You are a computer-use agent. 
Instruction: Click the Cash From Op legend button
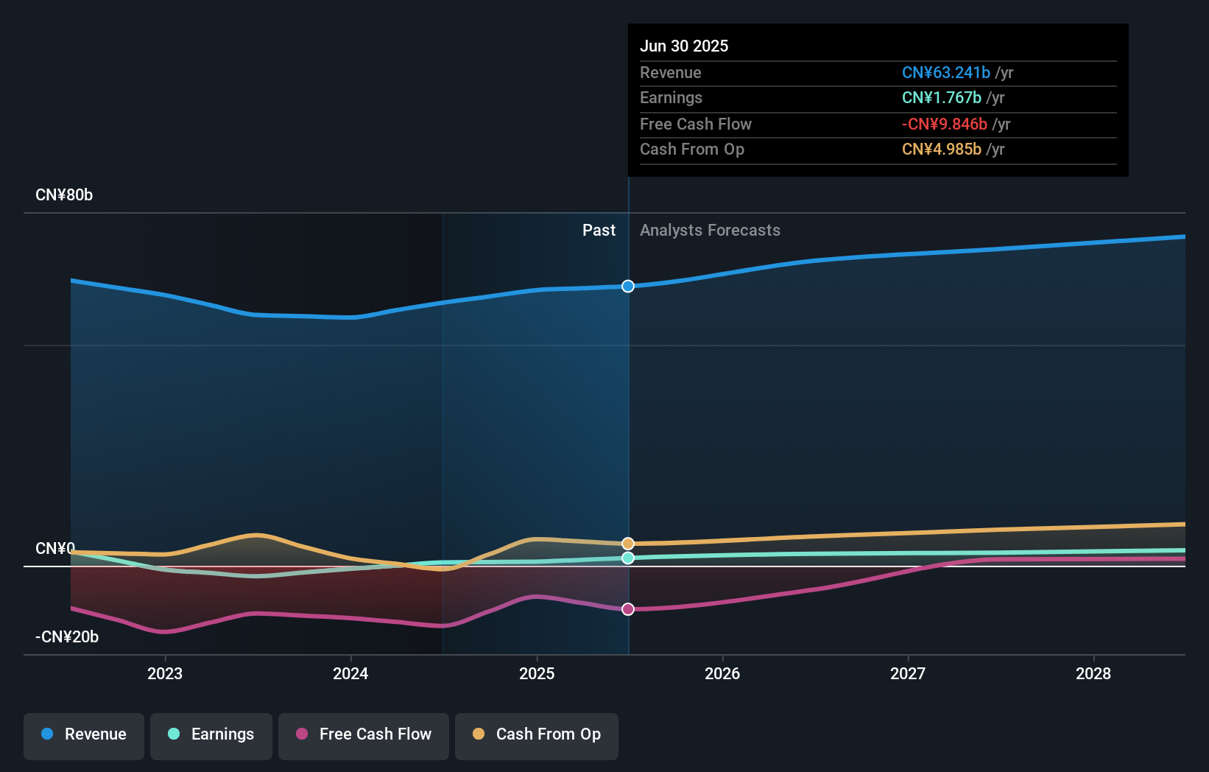tap(536, 736)
